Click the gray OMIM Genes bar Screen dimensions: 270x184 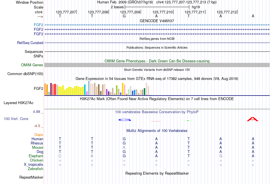pyautogui.click(x=157, y=65)
